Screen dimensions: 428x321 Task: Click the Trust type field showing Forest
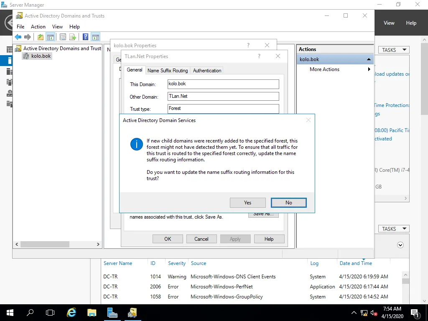223,109
